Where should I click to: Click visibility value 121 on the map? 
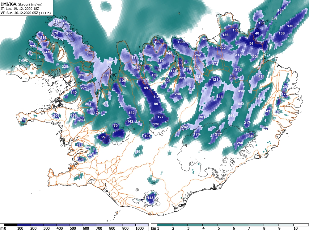click(215, 79)
